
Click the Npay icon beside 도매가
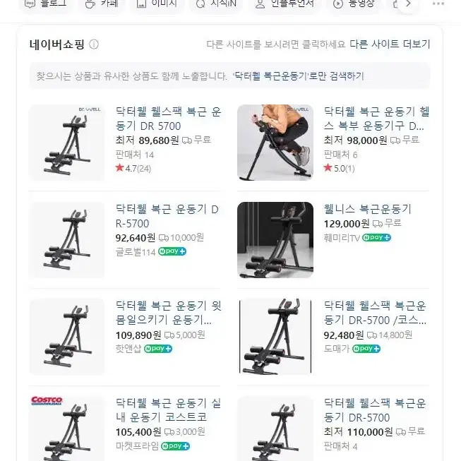click(x=366, y=349)
